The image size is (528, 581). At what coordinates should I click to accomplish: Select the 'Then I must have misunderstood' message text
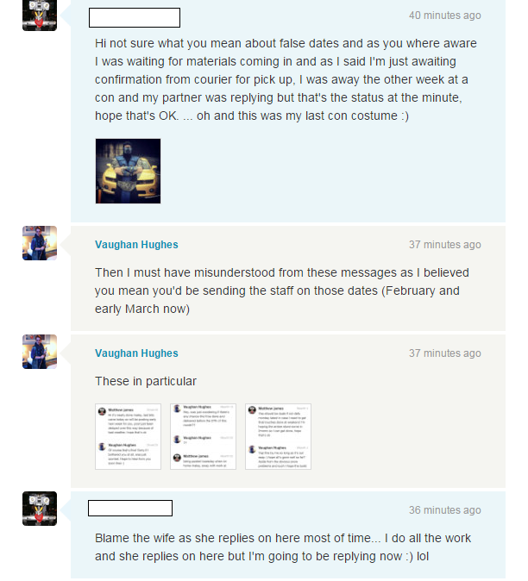pos(282,290)
